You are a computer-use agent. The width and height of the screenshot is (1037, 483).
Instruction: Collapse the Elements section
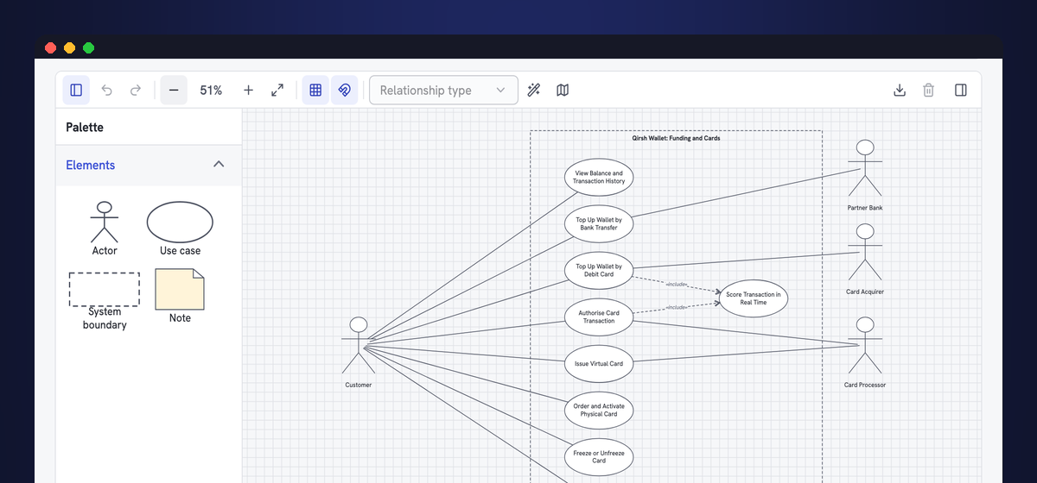point(219,165)
